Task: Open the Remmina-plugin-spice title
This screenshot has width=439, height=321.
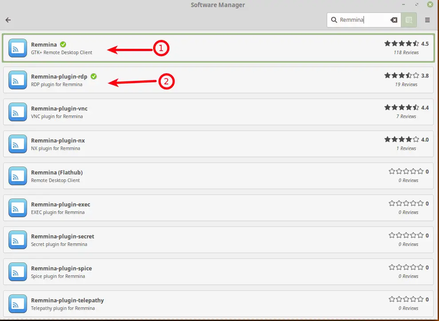Action: (x=61, y=268)
